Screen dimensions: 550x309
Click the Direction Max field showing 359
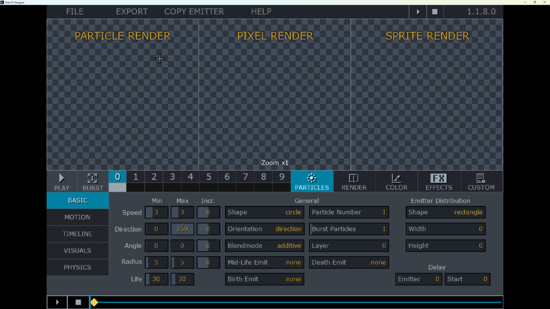pos(182,229)
